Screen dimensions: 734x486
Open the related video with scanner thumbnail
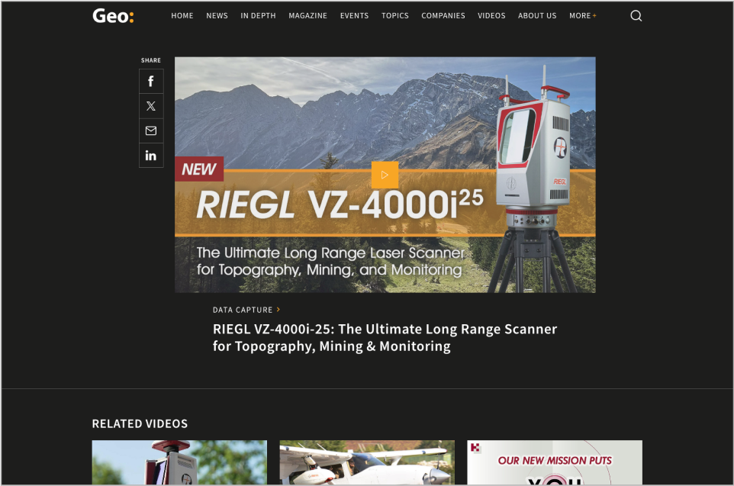[x=179, y=462]
